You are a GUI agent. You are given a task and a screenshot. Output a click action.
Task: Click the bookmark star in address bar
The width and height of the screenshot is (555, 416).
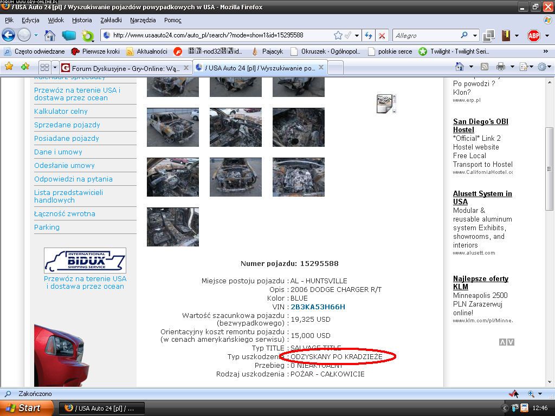[x=338, y=35]
